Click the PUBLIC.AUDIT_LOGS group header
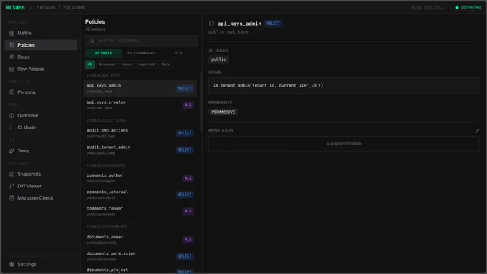Screen dimensions: 487x274 pyautogui.click(x=106, y=120)
